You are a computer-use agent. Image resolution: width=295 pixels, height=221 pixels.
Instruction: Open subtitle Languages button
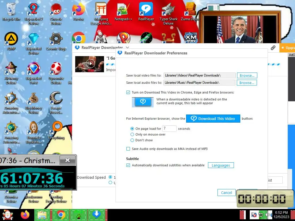[221, 165]
